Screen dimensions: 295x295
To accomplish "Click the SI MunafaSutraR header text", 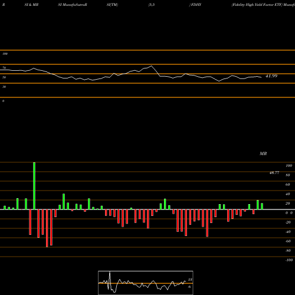I will coord(73,5).
